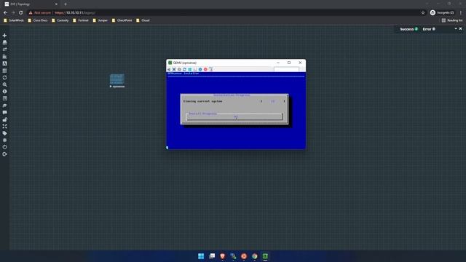
Task: Open the Chrome taskbar icon
Action: coord(255,256)
